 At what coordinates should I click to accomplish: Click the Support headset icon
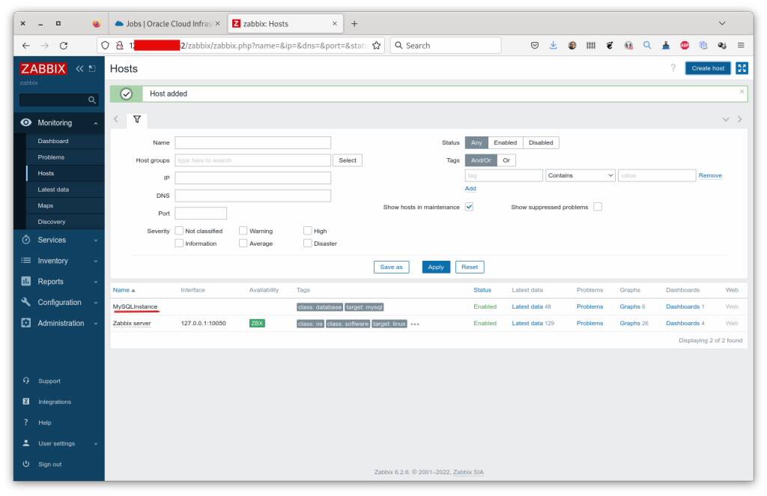26,381
